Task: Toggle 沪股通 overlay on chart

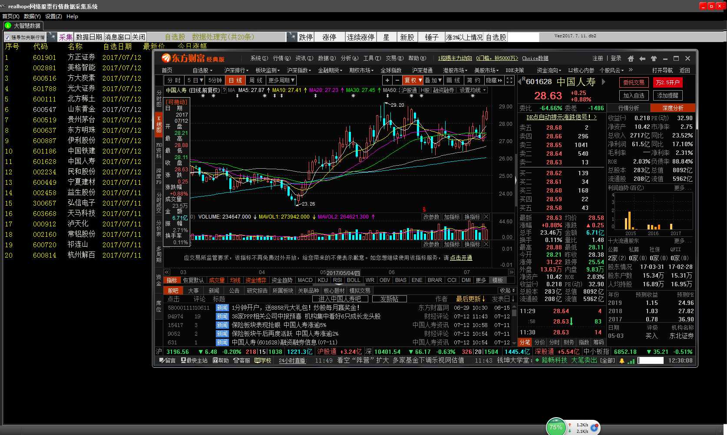Action: [409, 90]
